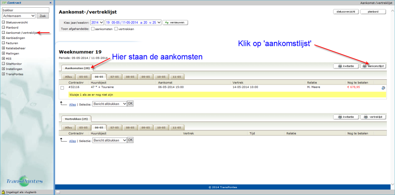Screen dimensions: 395x195
Task: Print the 'vertreklijst' using the printer button
Action: coord(373,117)
